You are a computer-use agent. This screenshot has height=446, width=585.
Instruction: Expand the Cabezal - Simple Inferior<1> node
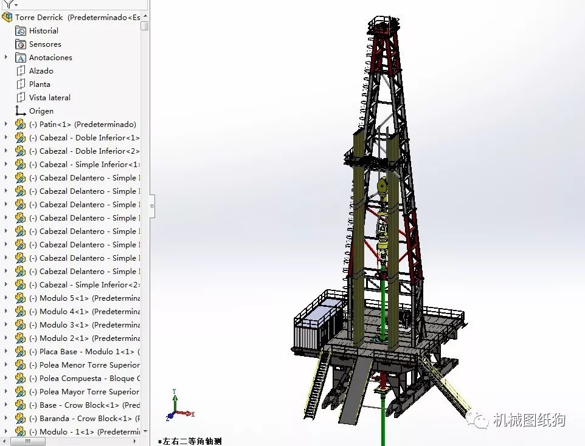[5, 165]
